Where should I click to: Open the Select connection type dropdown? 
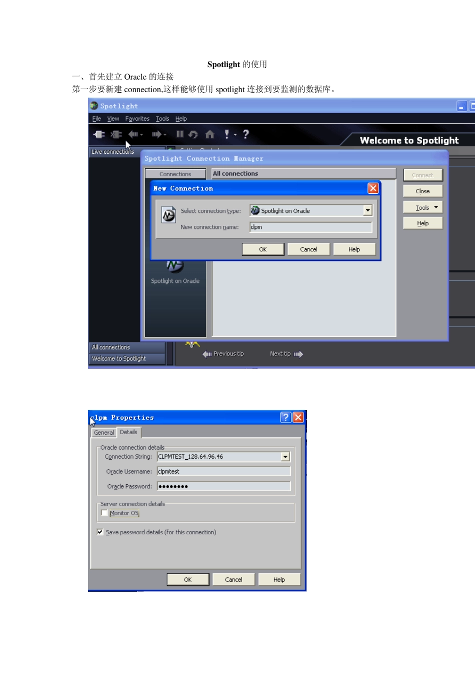pyautogui.click(x=368, y=211)
